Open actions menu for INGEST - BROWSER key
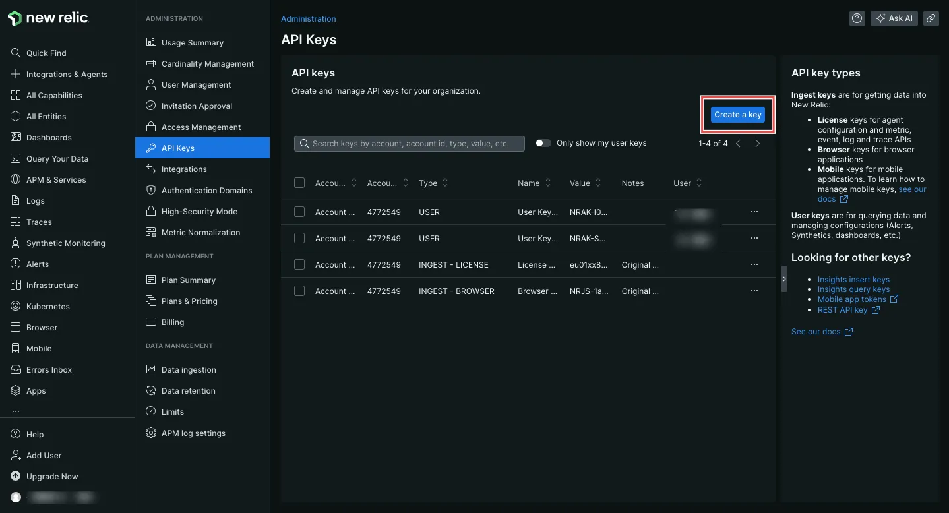Screen dimensions: 949x513 [754, 291]
